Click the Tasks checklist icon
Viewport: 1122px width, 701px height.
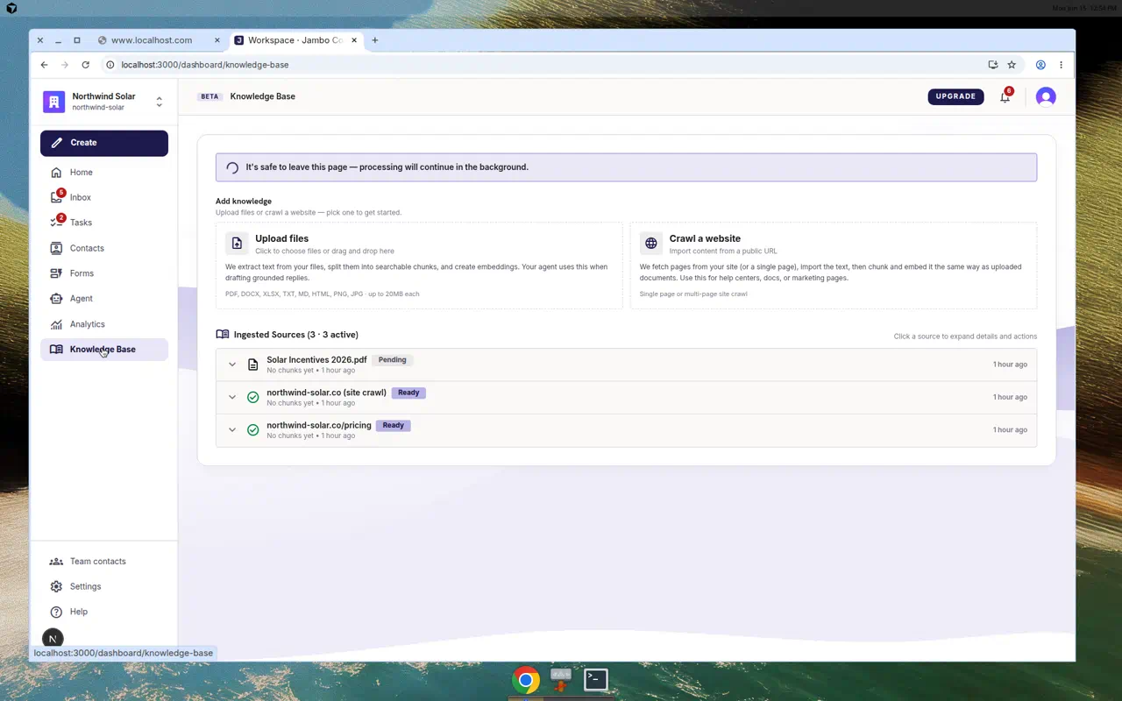pyautogui.click(x=56, y=223)
